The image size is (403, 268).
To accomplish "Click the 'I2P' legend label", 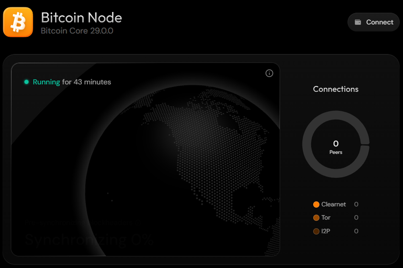I will click(x=326, y=231).
